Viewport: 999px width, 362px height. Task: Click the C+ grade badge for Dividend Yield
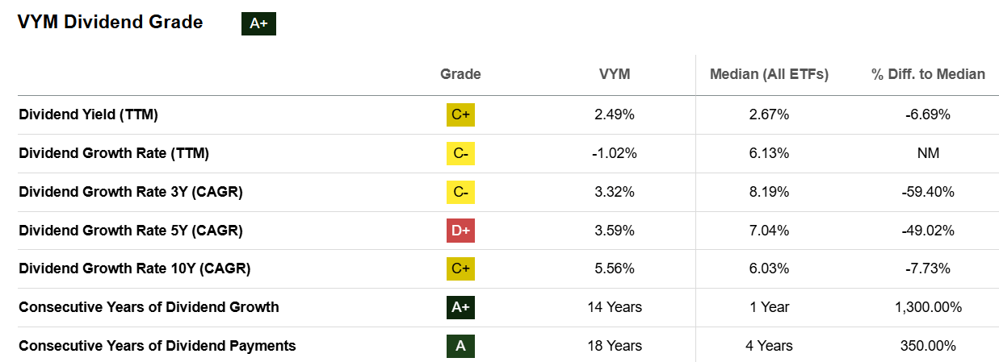(460, 114)
